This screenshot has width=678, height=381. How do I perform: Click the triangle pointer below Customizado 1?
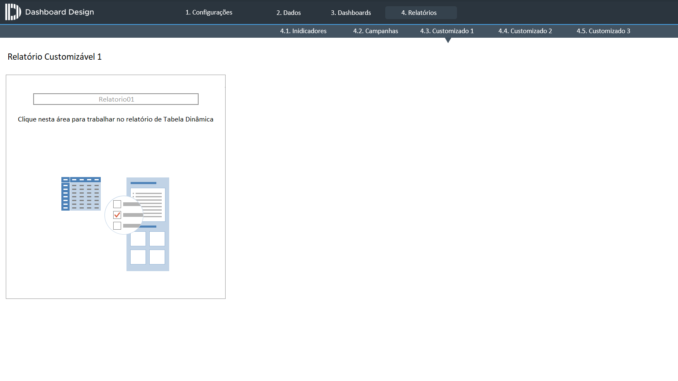pos(448,40)
